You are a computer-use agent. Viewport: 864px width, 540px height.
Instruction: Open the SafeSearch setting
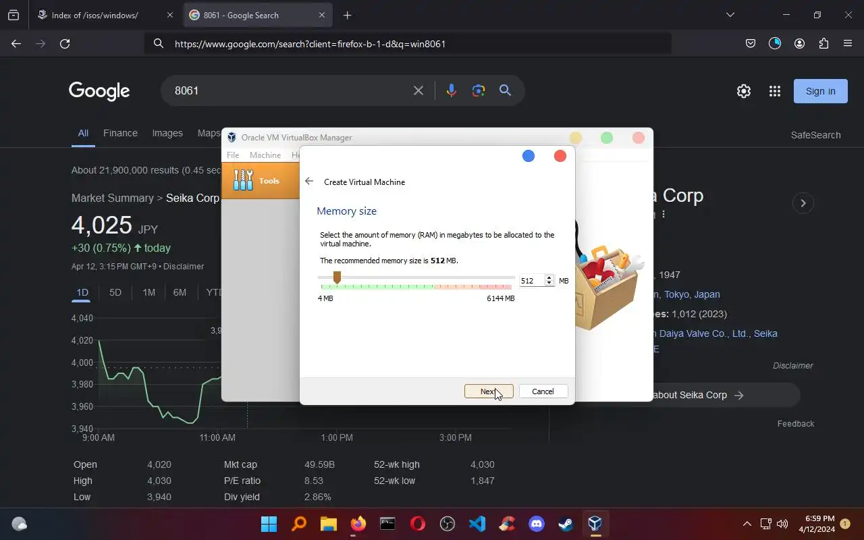click(x=815, y=135)
